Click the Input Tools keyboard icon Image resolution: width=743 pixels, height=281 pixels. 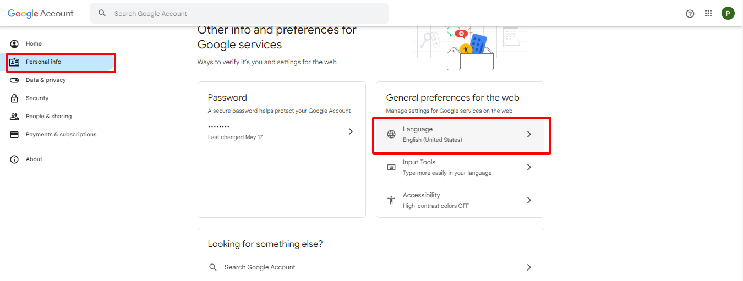click(391, 167)
